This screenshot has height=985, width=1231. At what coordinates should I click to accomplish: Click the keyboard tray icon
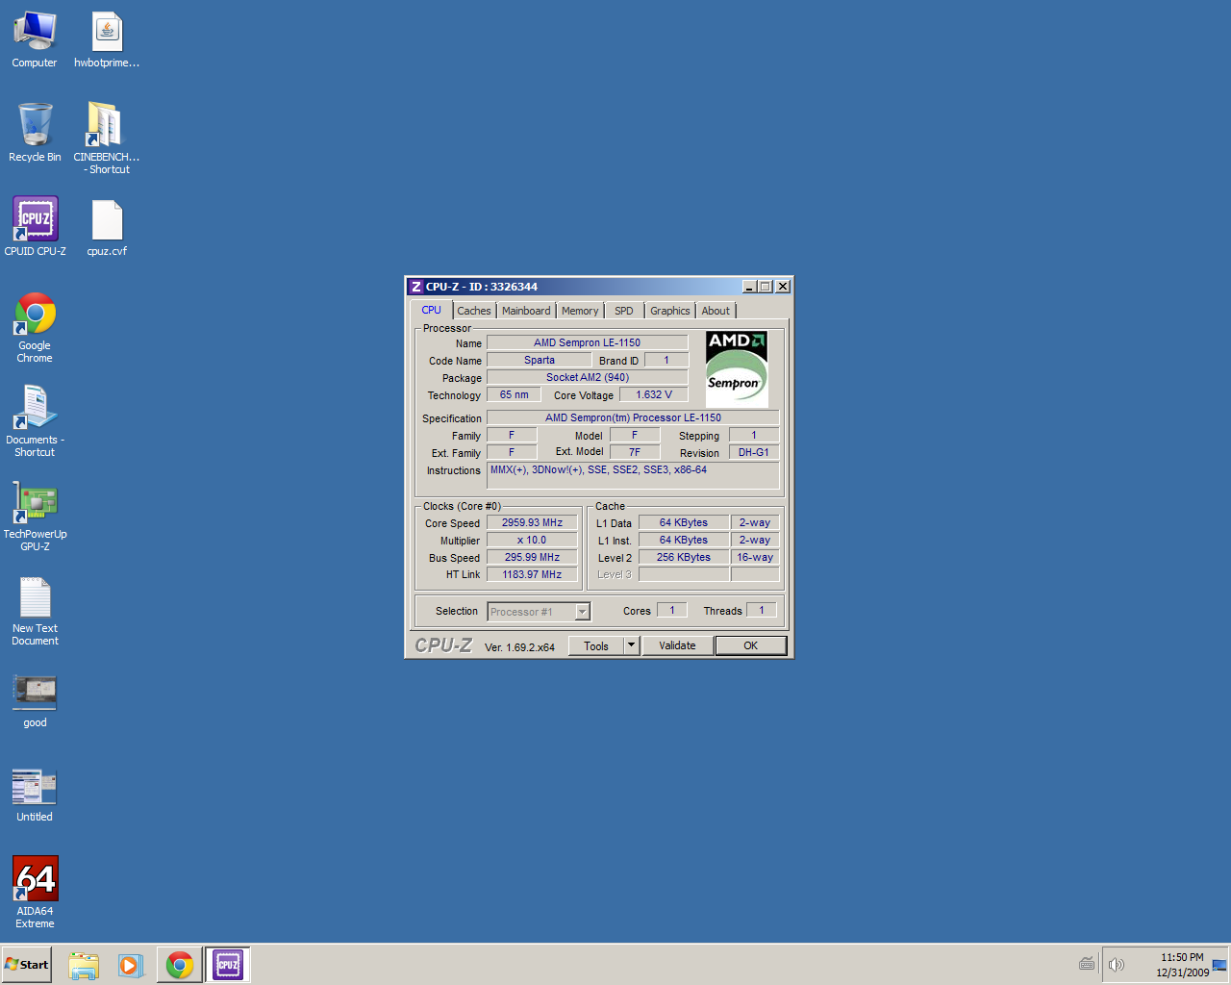pyautogui.click(x=1087, y=965)
